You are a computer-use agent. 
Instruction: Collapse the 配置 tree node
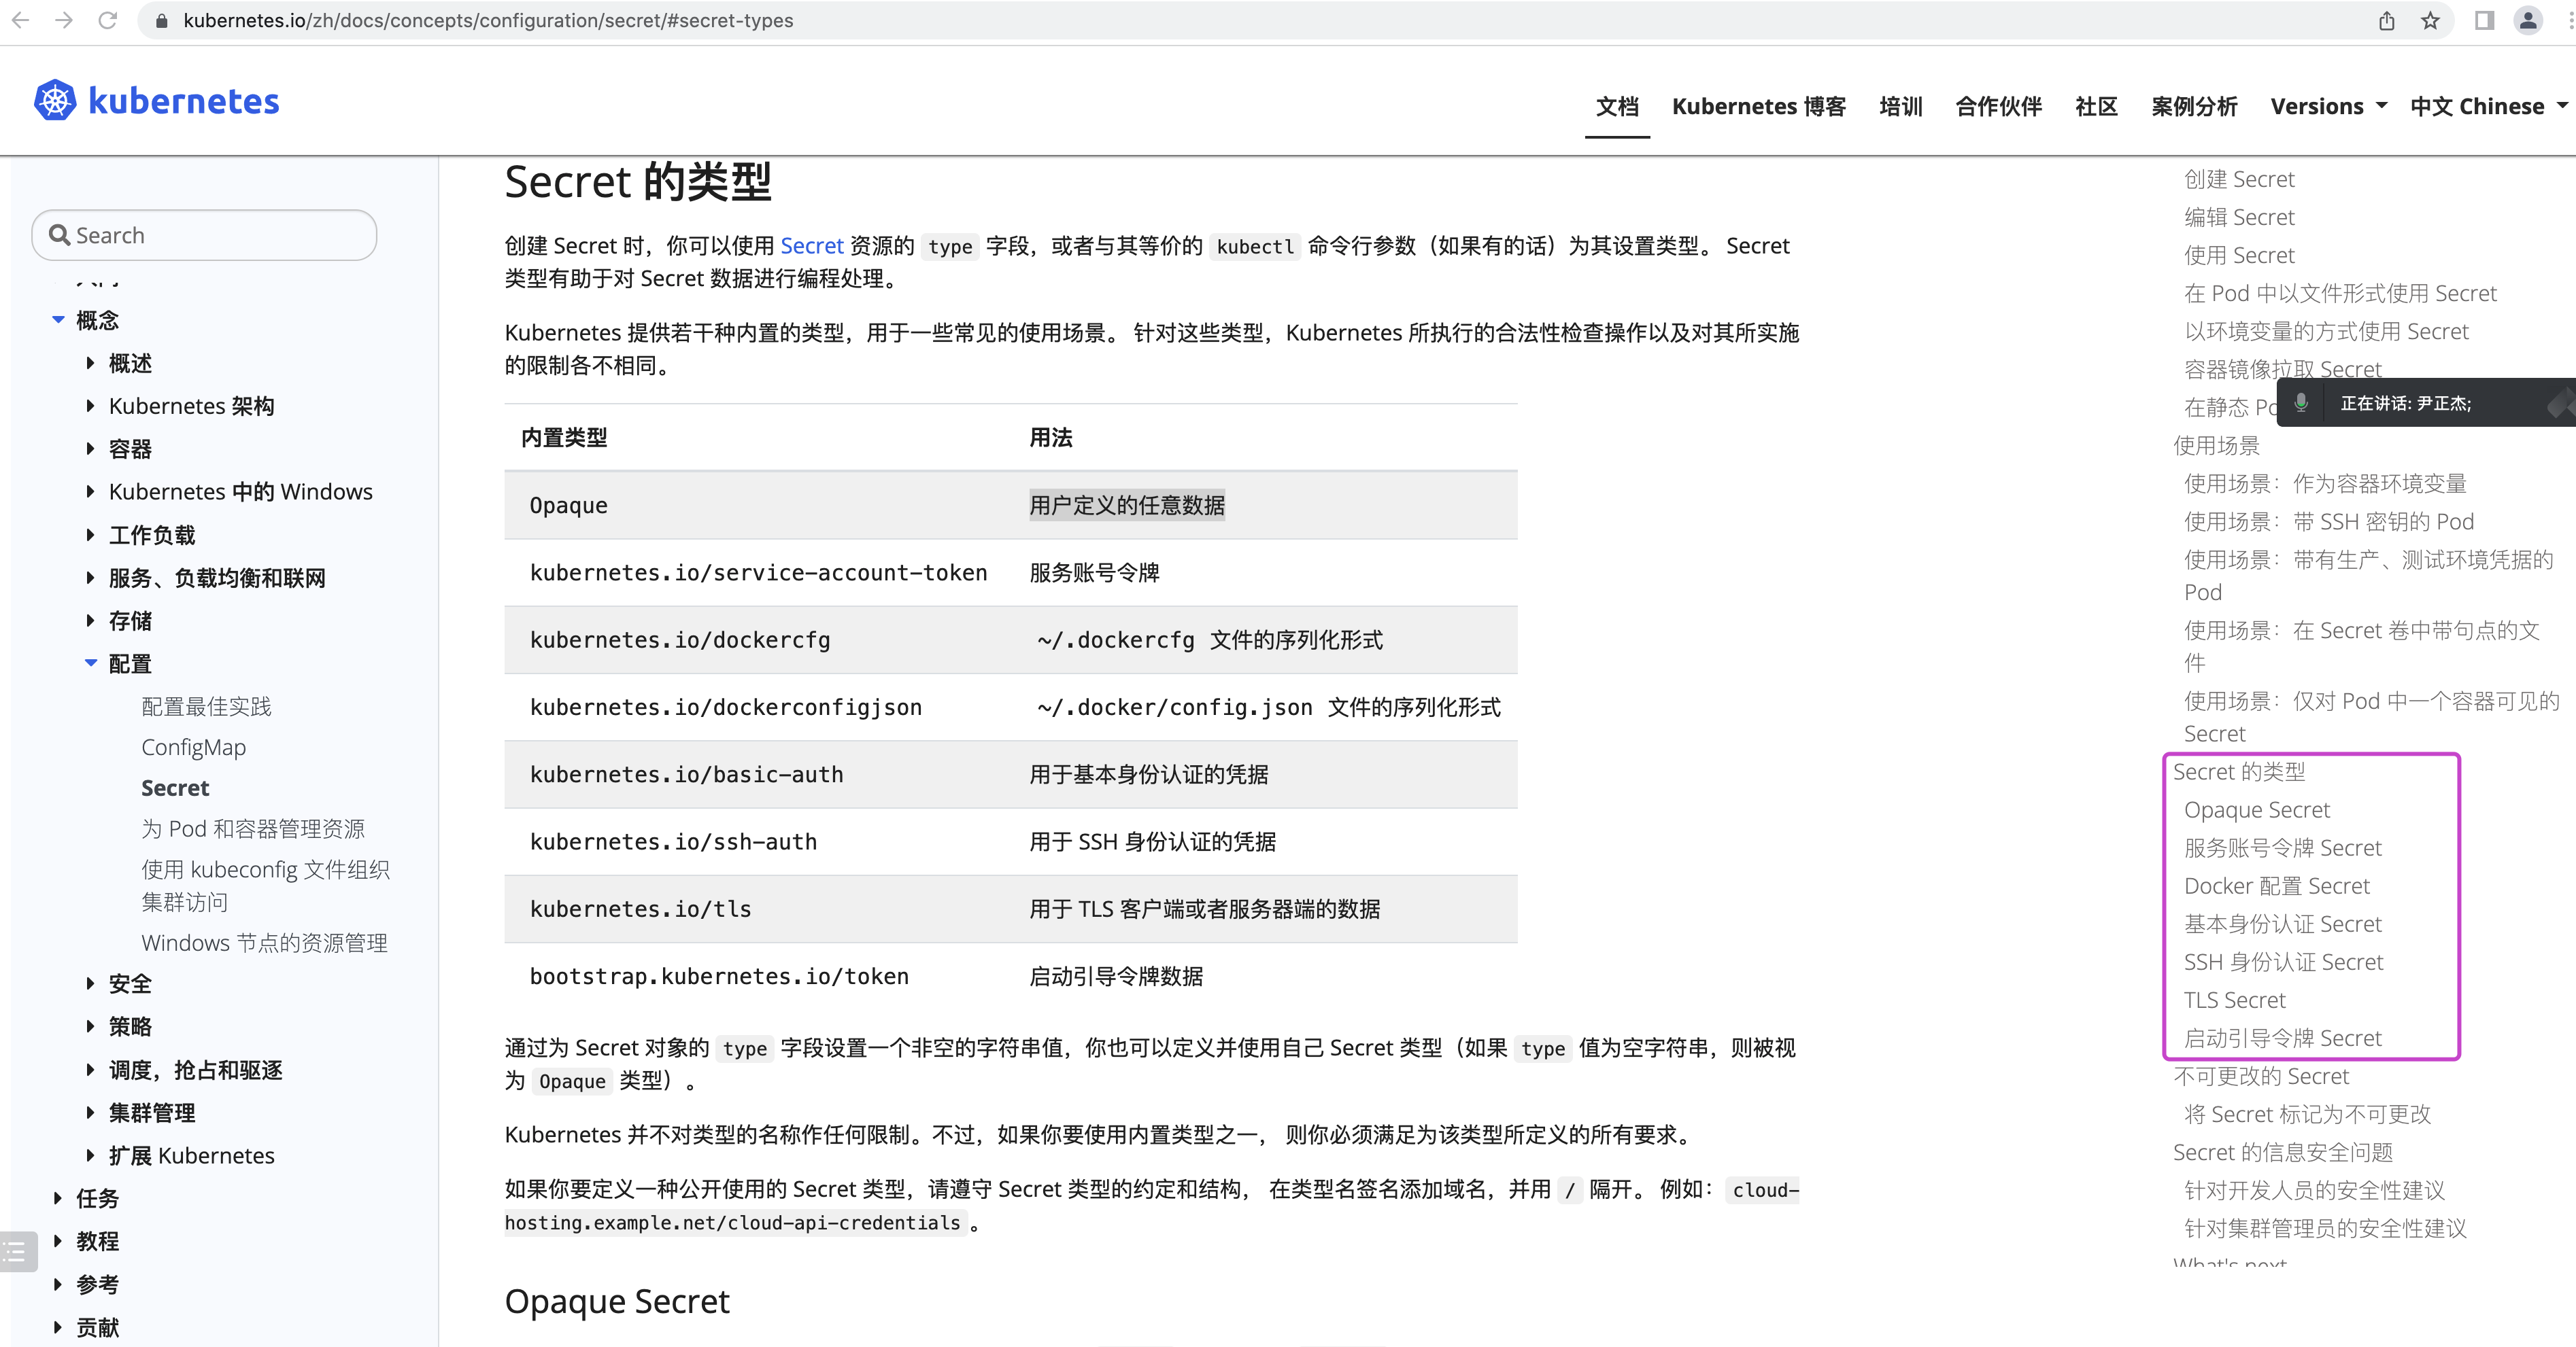click(91, 663)
